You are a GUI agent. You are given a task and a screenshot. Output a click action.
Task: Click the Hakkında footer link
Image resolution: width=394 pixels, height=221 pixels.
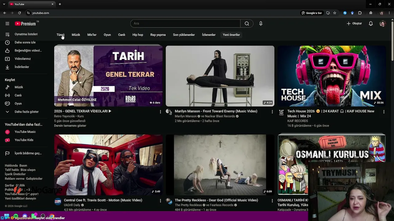pos(11,165)
